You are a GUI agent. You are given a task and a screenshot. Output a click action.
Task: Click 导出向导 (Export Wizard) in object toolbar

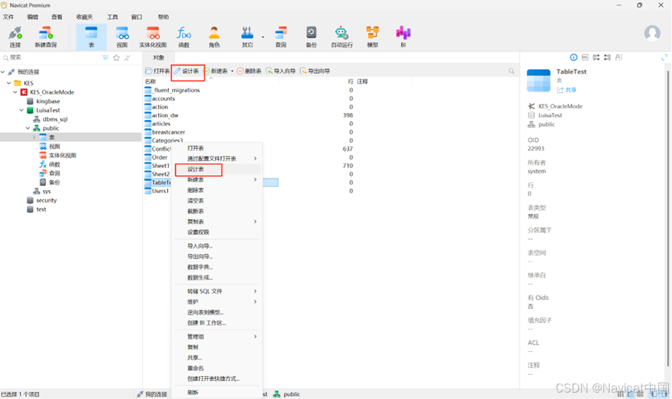pos(315,71)
